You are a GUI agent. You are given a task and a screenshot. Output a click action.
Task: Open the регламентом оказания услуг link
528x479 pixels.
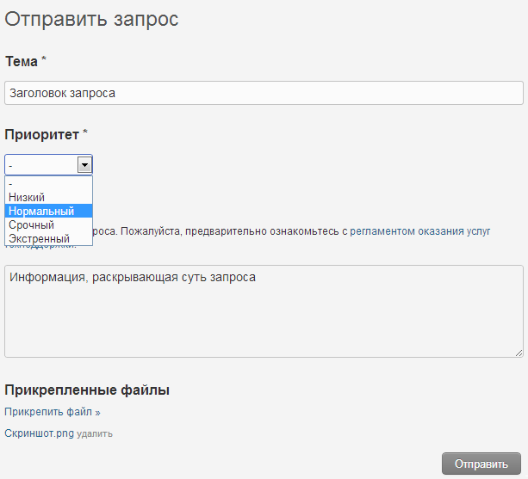click(x=420, y=231)
